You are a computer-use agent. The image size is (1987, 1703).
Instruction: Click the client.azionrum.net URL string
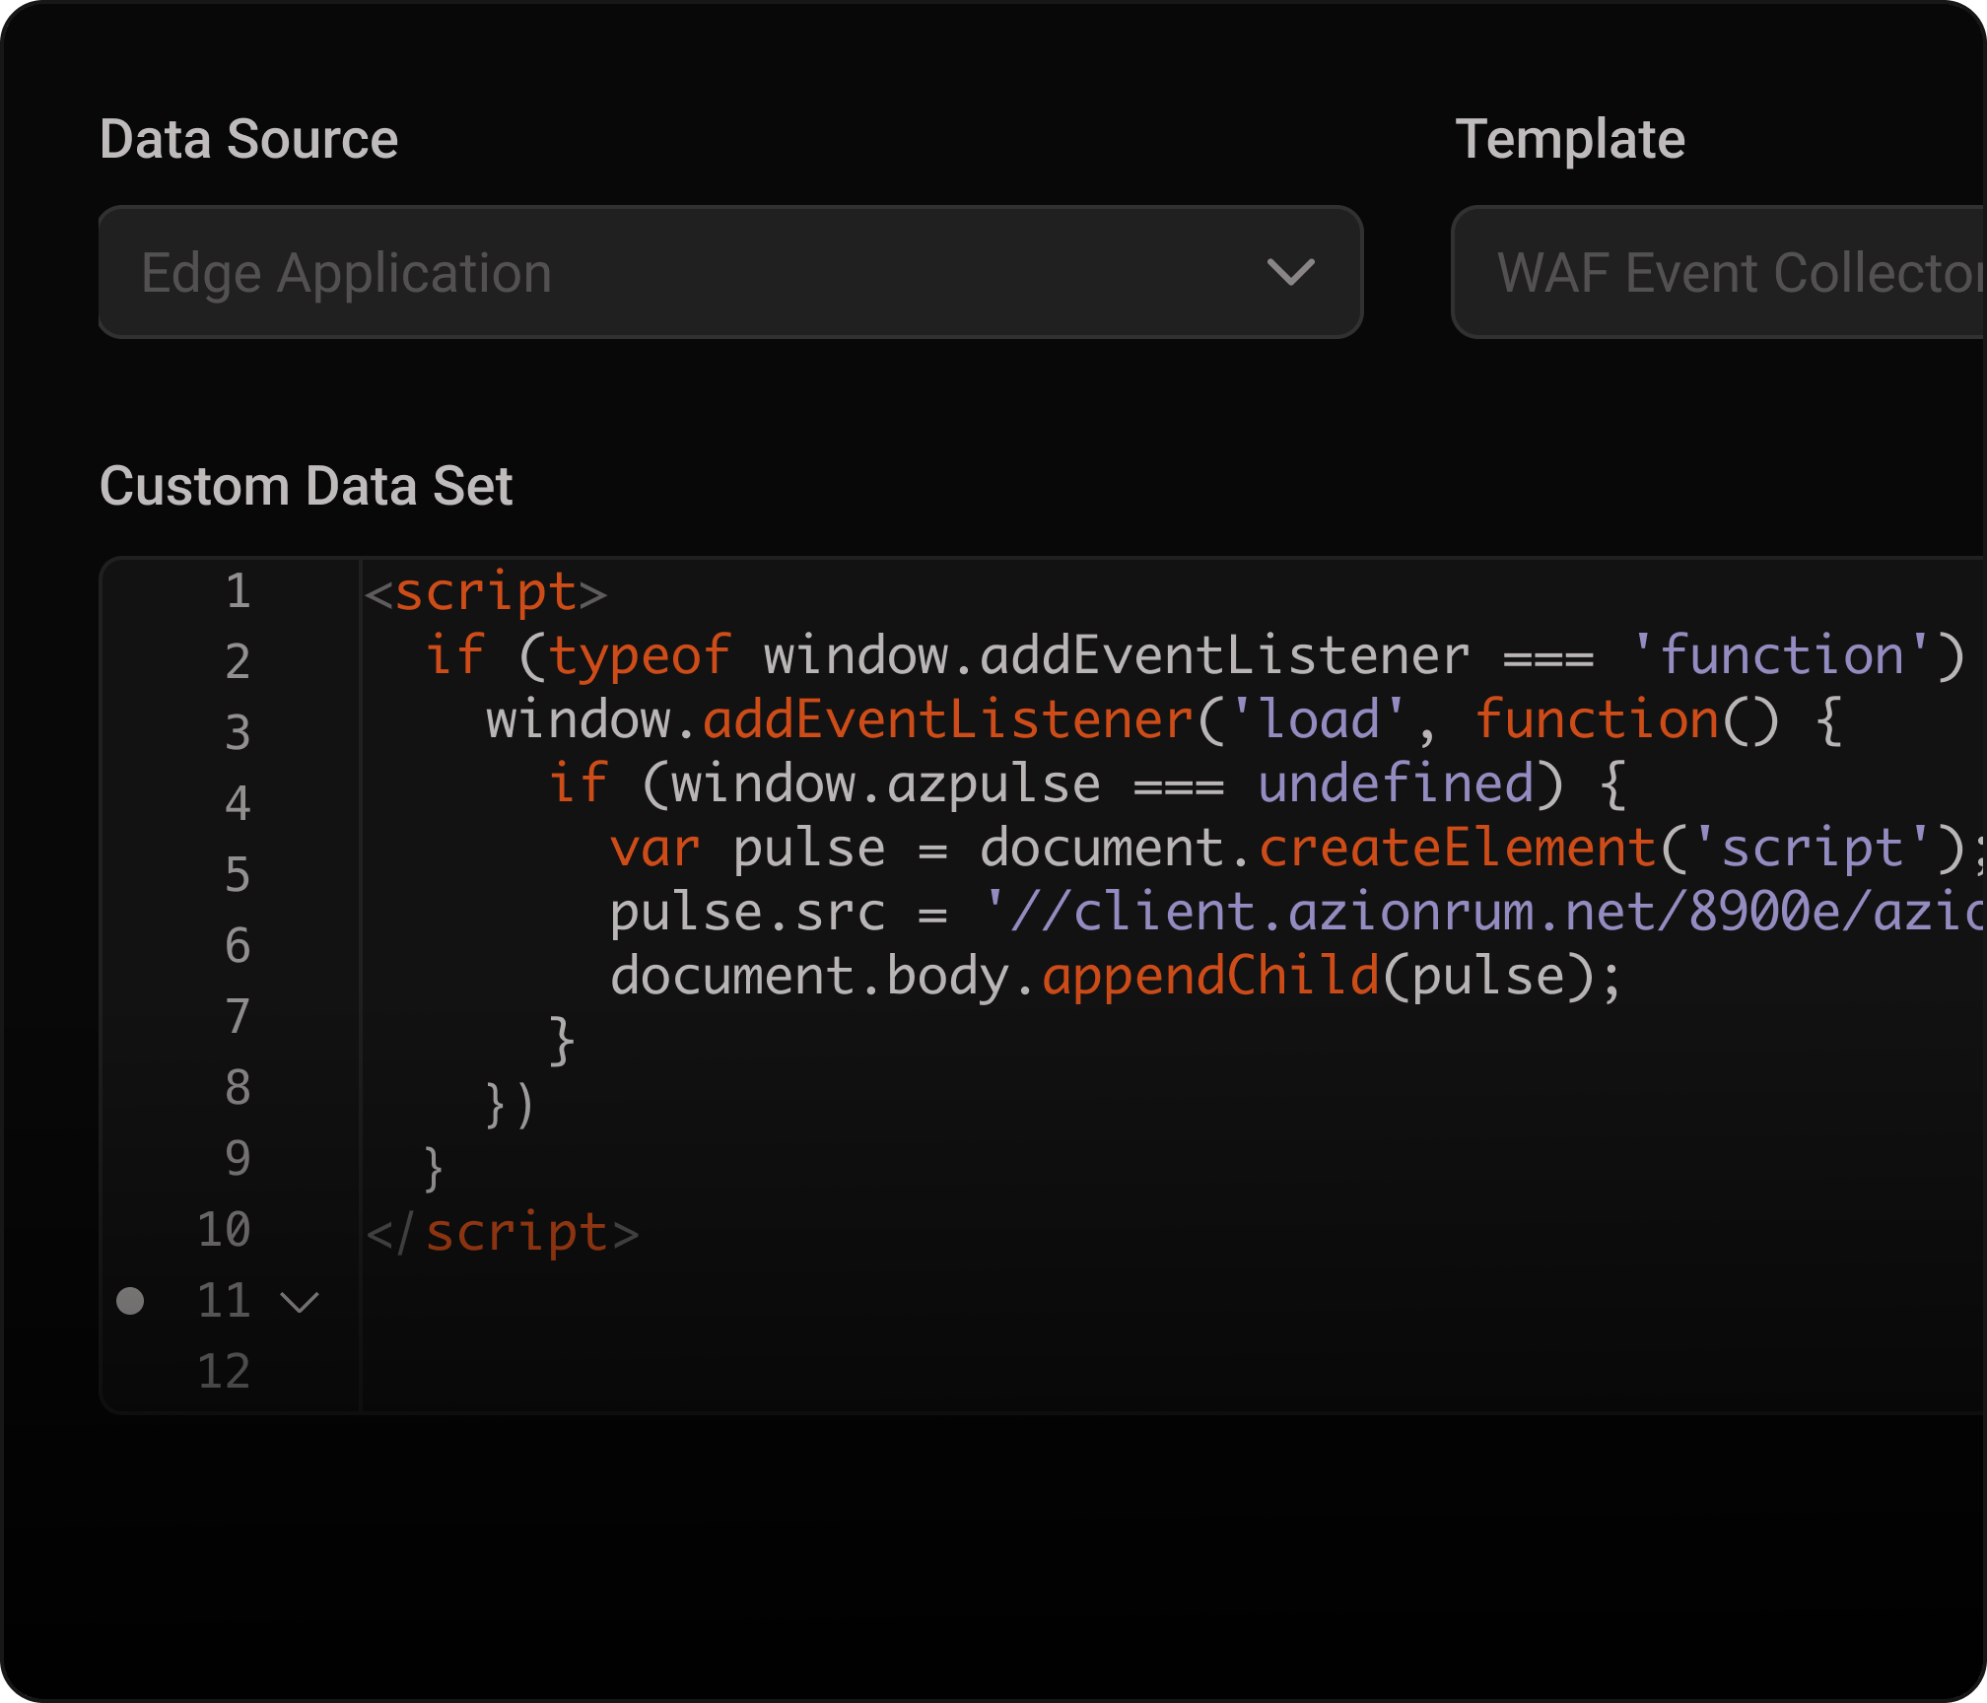click(x=1478, y=913)
